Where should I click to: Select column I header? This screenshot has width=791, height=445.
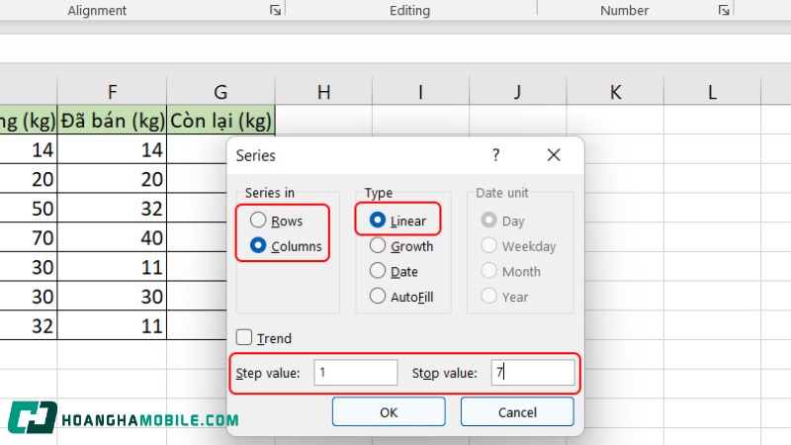click(x=421, y=92)
